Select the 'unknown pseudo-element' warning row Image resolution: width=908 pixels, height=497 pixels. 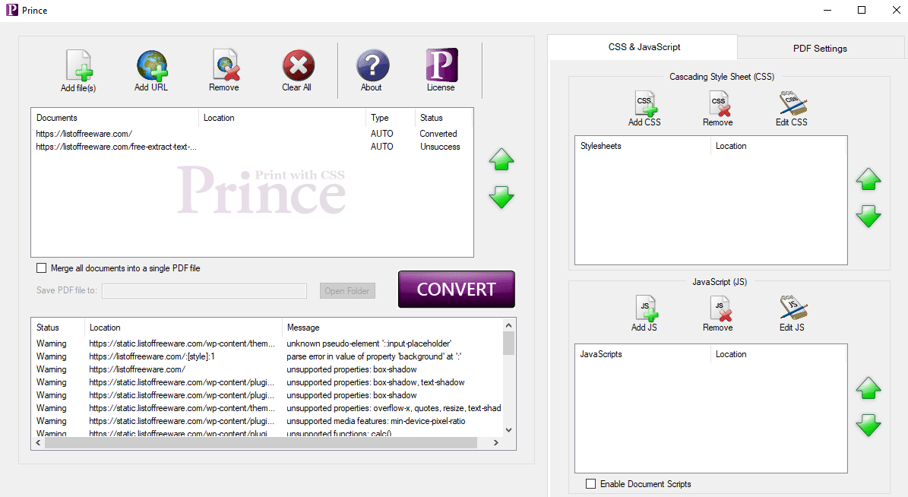tap(267, 343)
